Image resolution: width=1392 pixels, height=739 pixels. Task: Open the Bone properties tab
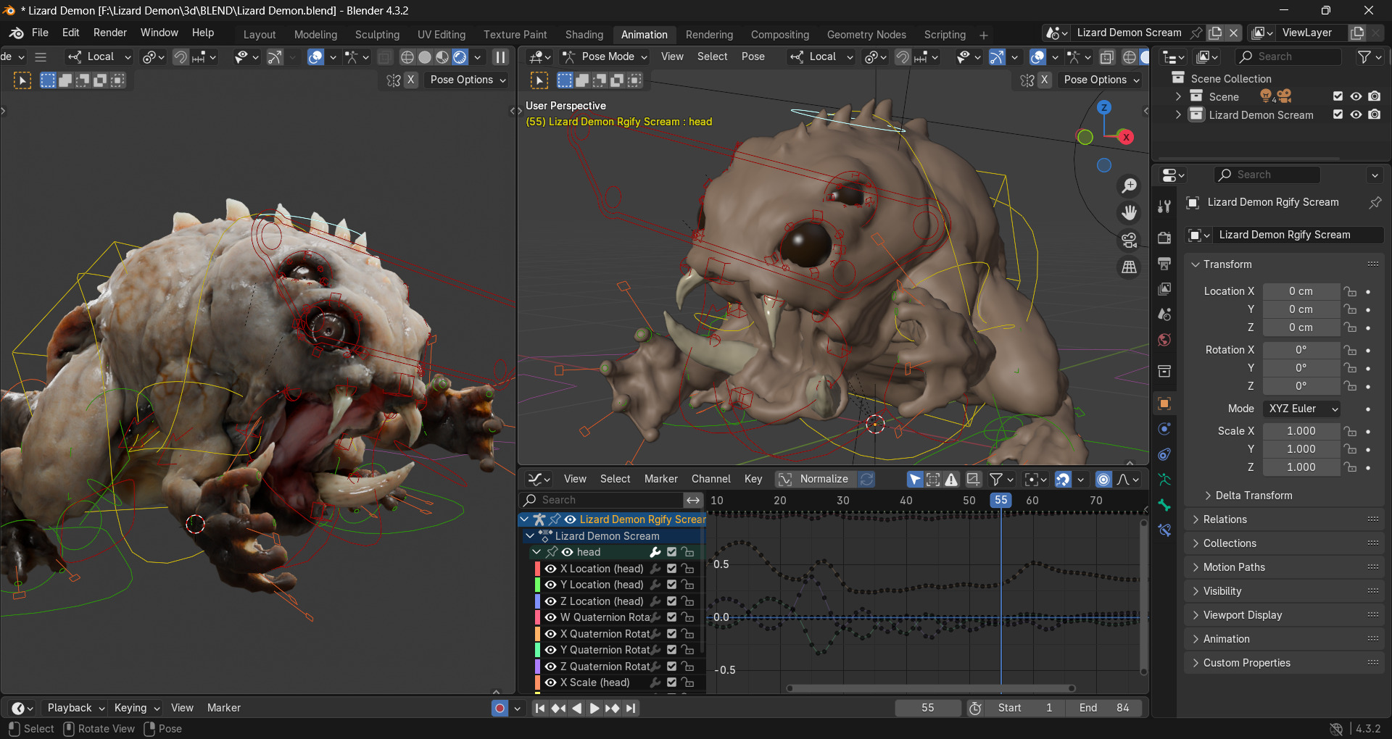tap(1164, 505)
